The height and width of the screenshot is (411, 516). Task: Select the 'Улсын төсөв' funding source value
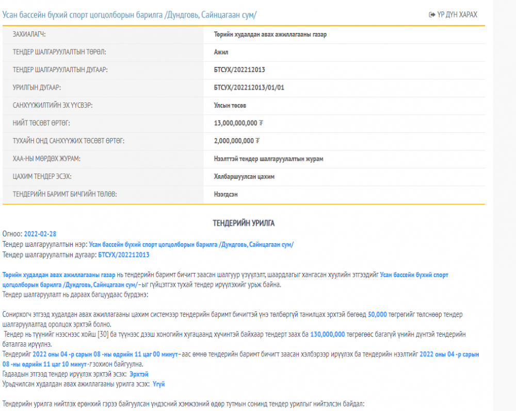(x=230, y=106)
